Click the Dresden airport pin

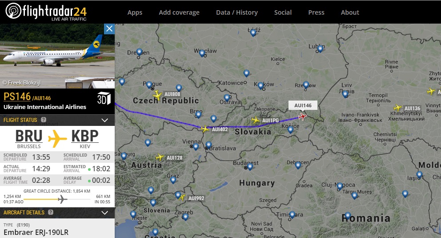[x=139, y=52]
